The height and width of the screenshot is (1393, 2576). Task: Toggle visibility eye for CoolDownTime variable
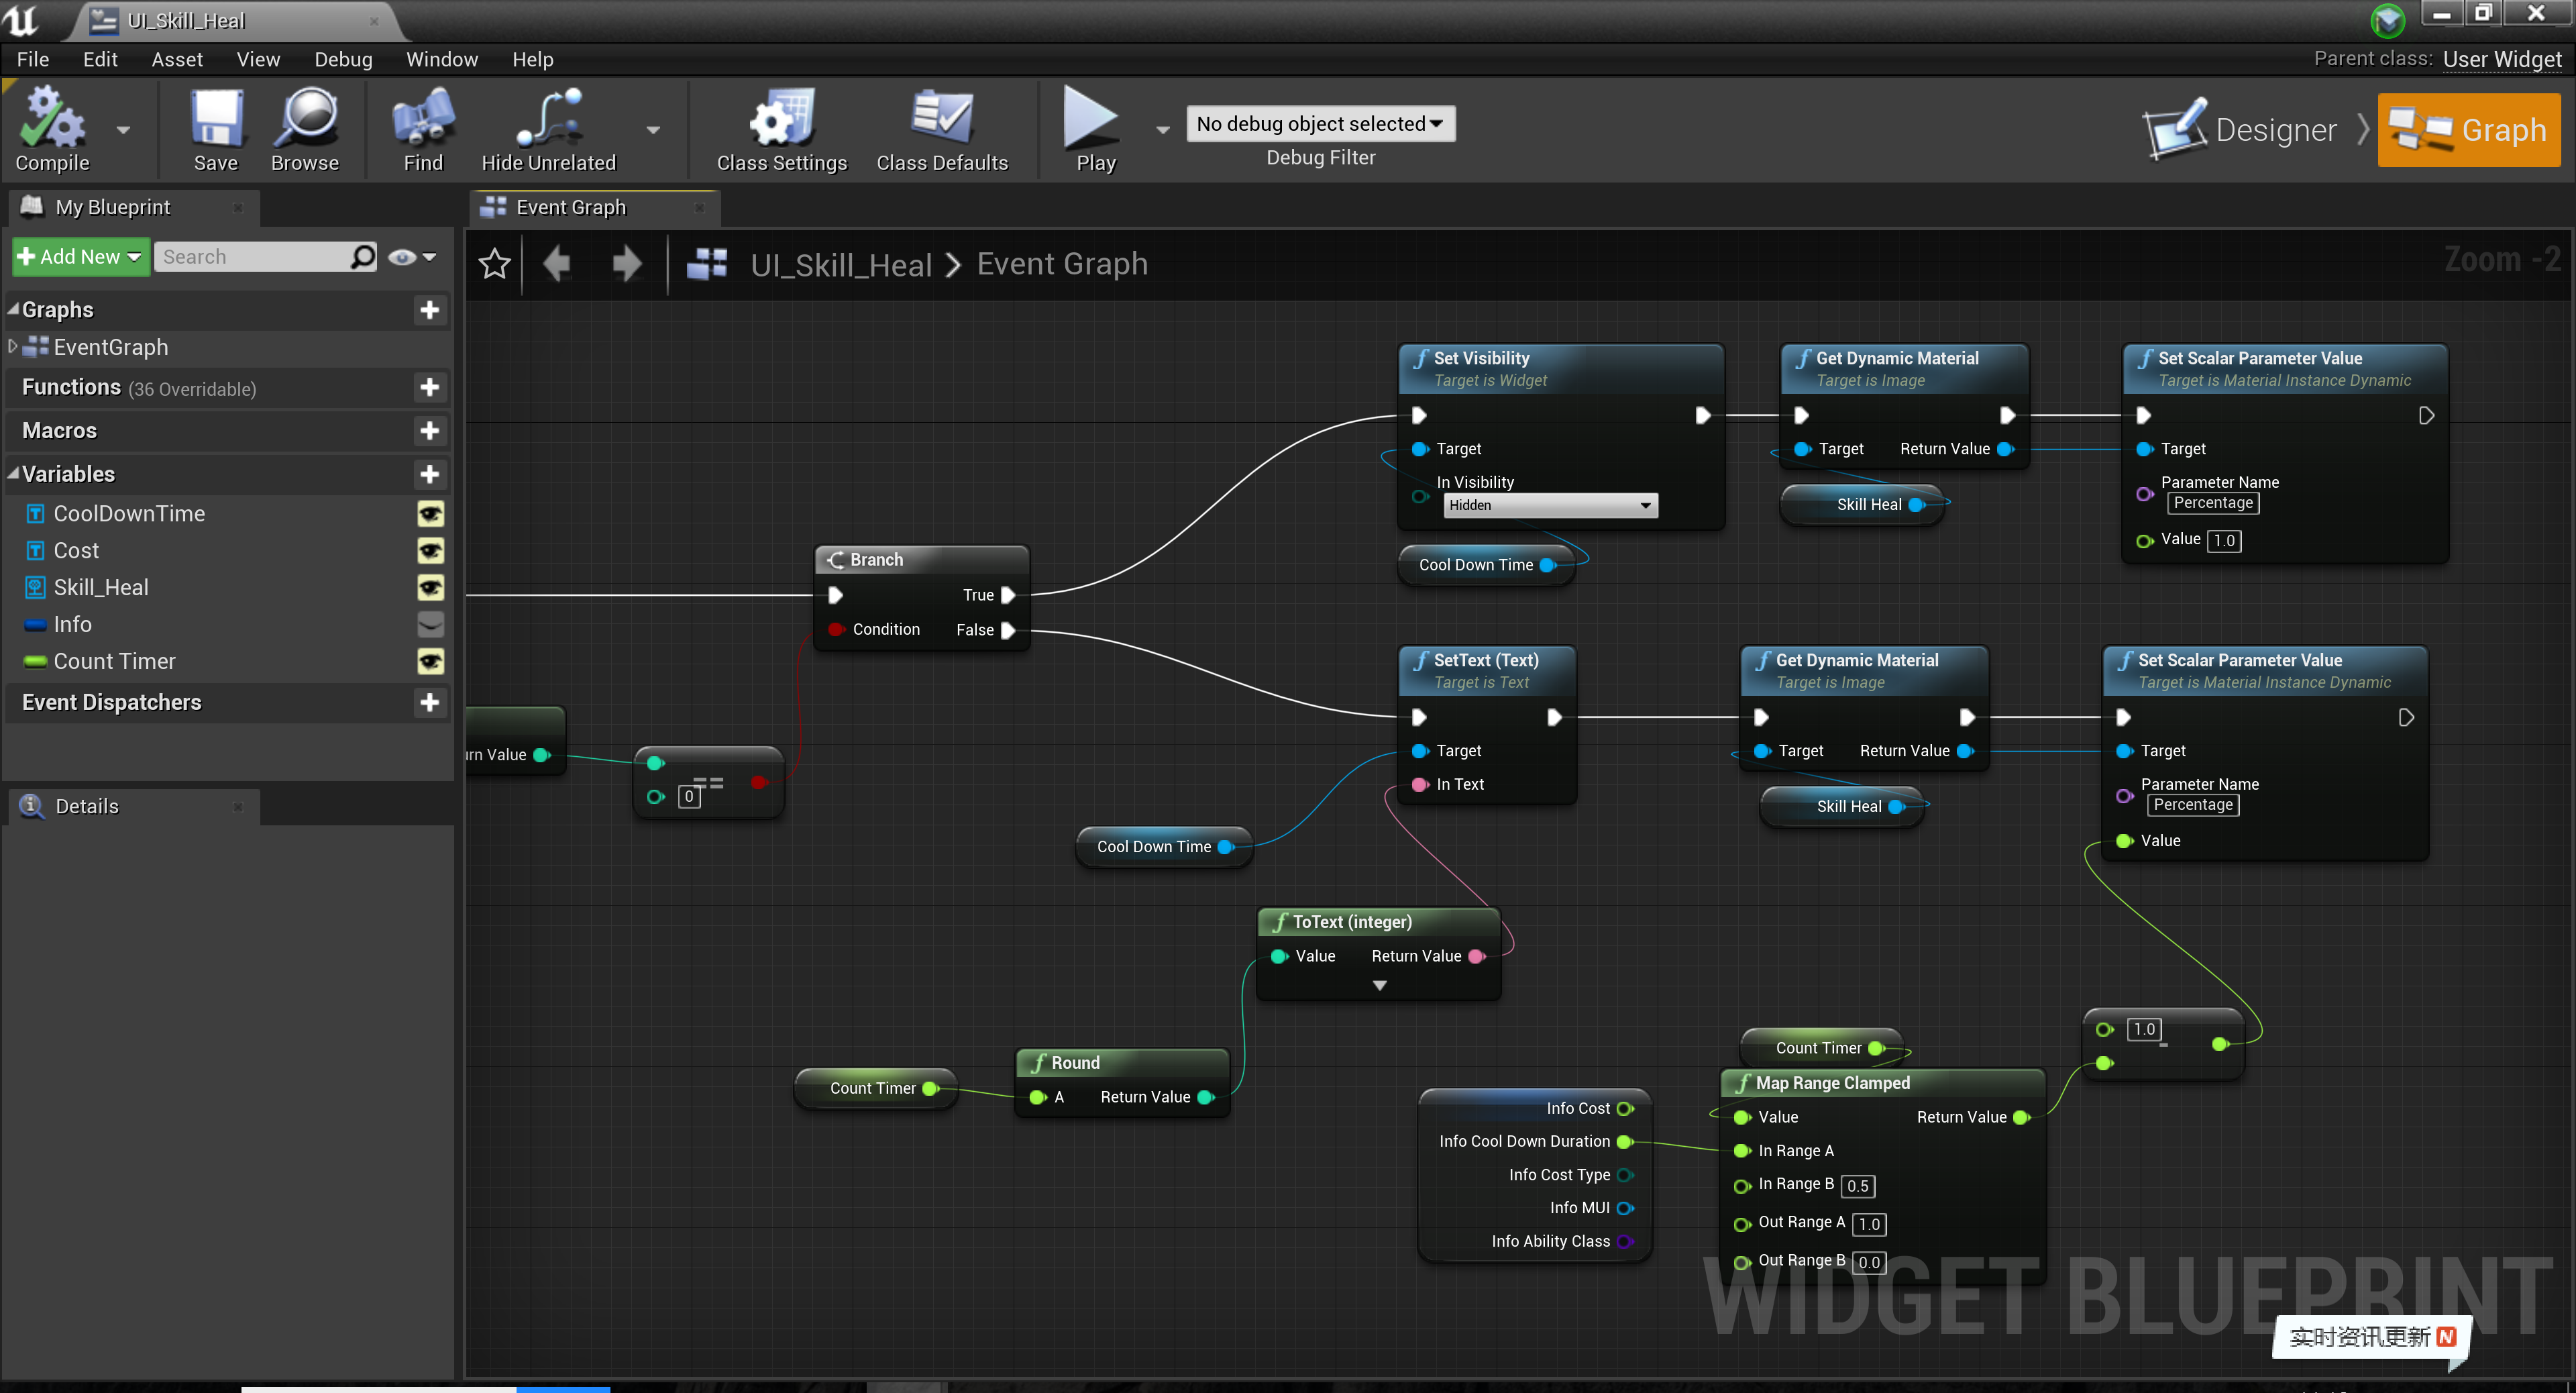point(430,513)
